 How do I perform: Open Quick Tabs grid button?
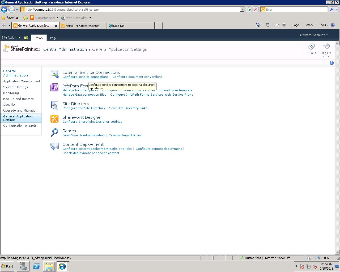point(4,26)
